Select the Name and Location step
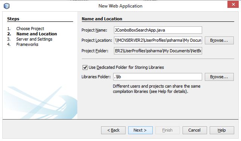This screenshot has width=241, height=141. 37,34
